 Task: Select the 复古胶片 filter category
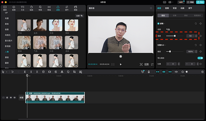pos(9,41)
